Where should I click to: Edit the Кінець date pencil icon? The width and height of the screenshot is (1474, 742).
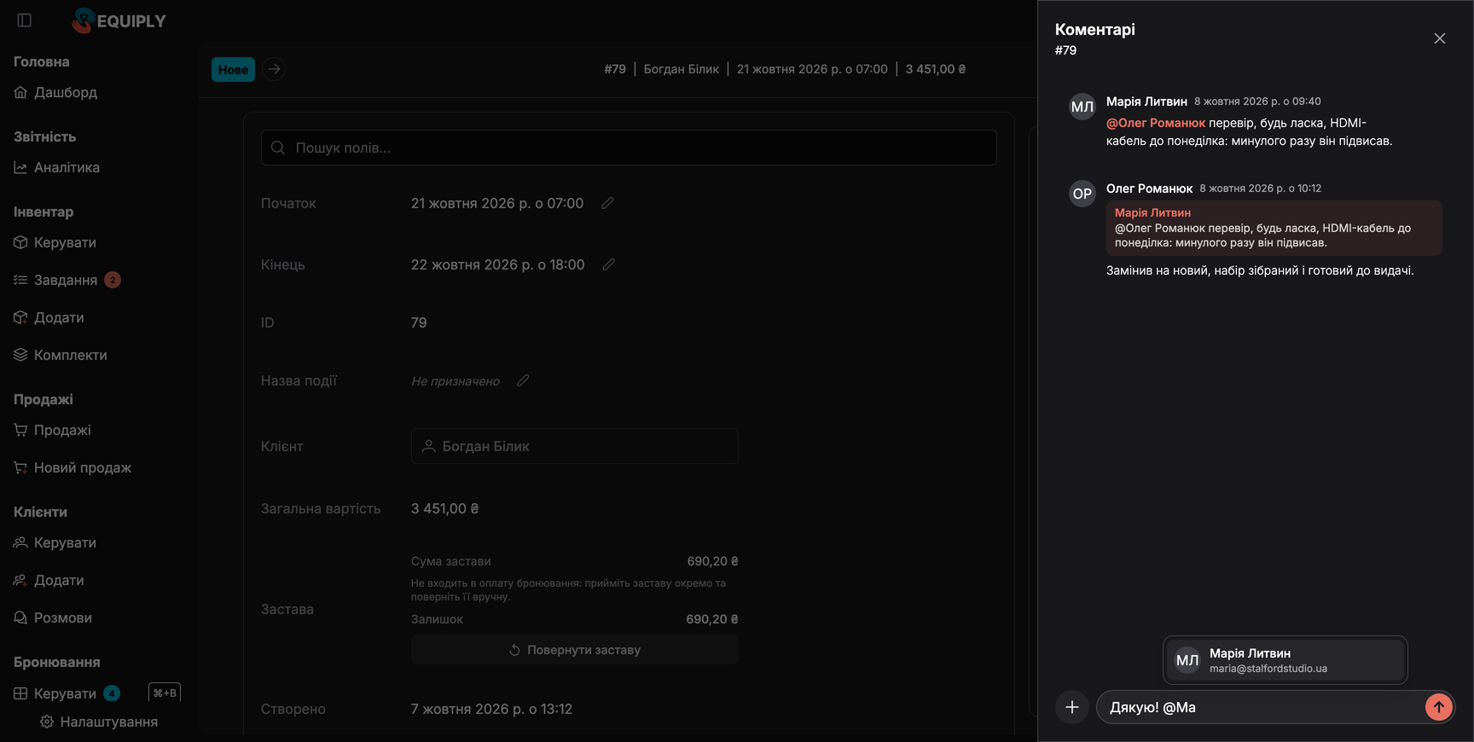click(x=608, y=264)
